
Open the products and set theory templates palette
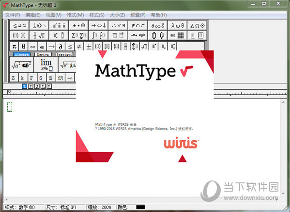coord(158,35)
